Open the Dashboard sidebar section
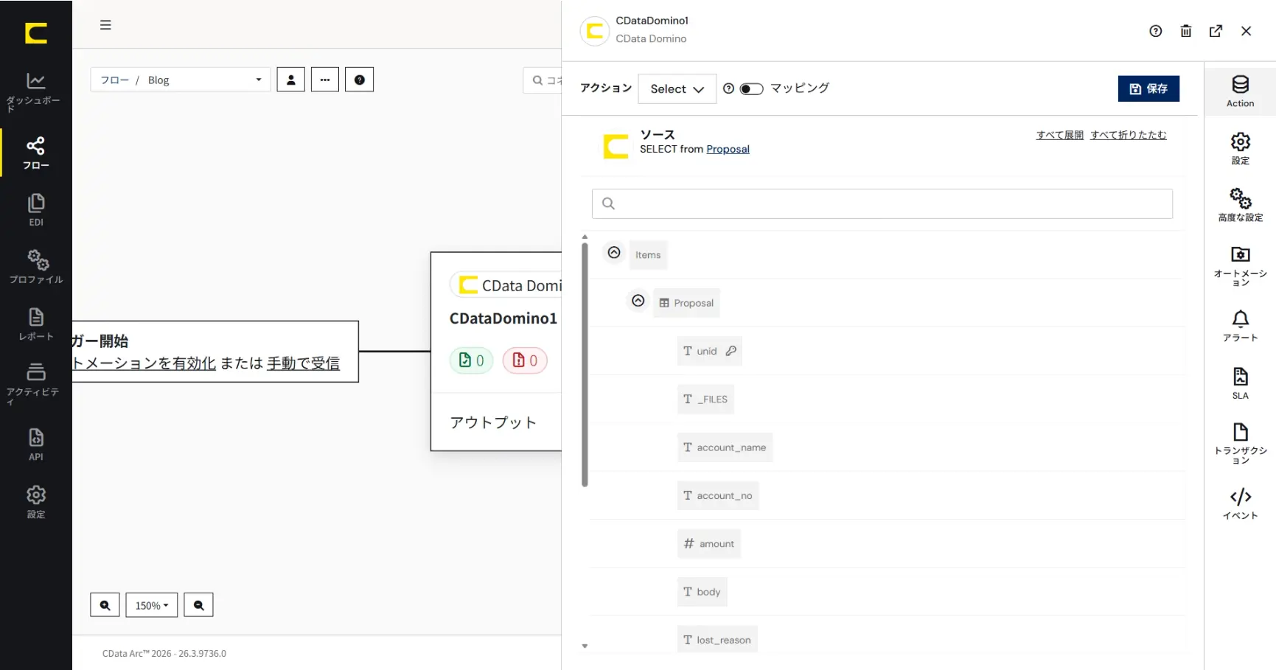Viewport: 1276px width, 670px height. click(35, 91)
